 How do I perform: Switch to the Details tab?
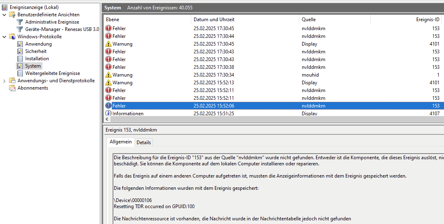(144, 143)
